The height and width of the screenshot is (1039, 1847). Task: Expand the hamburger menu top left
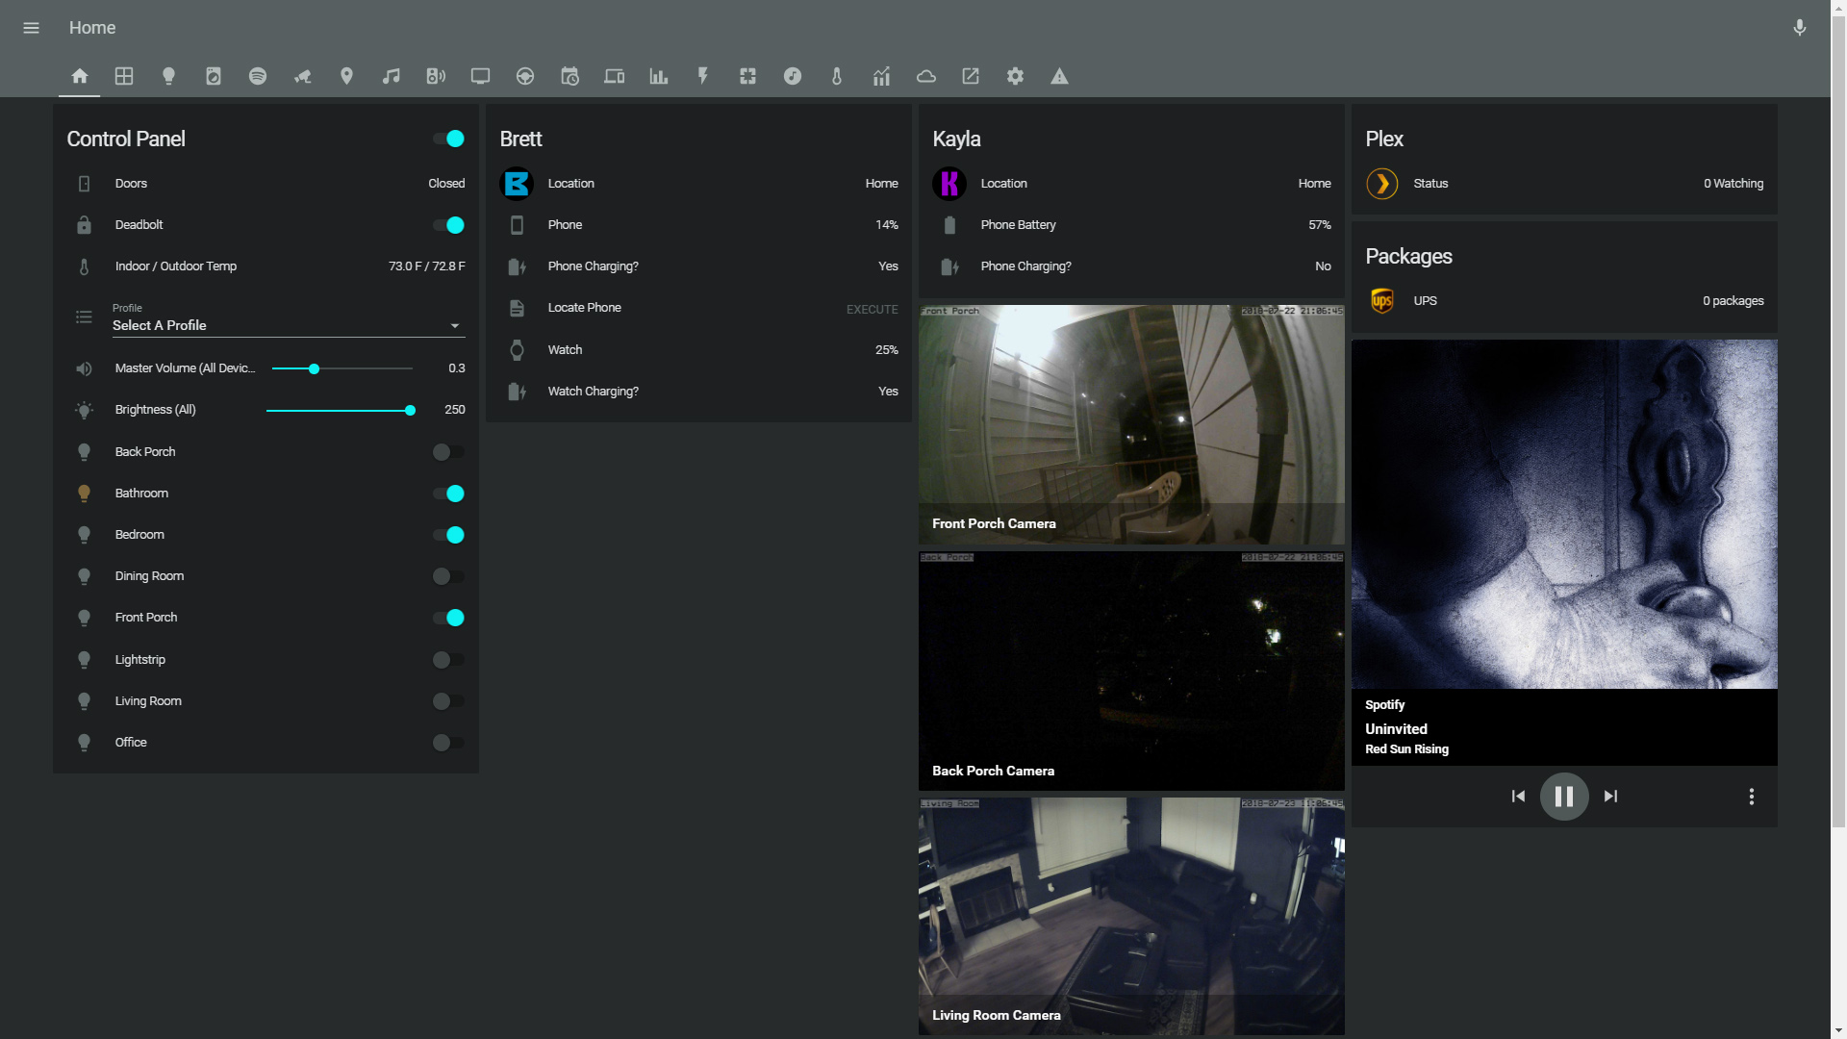[x=32, y=25]
